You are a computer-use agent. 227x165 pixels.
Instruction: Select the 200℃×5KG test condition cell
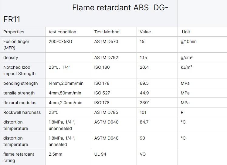click(60, 41)
